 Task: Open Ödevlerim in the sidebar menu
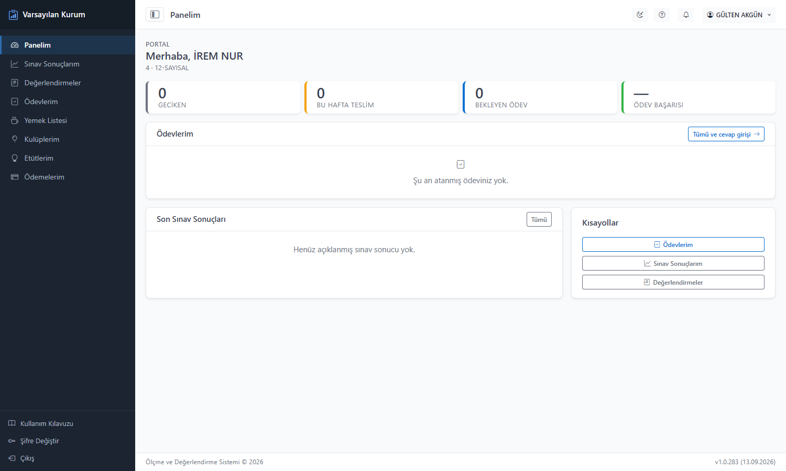[x=68, y=102]
